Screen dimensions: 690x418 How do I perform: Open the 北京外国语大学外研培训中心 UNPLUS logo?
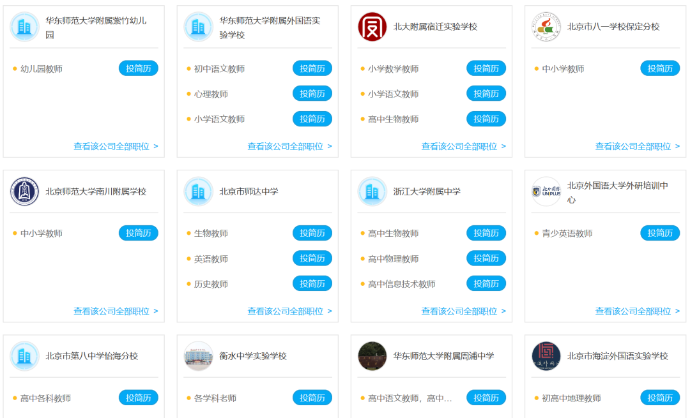coord(546,191)
